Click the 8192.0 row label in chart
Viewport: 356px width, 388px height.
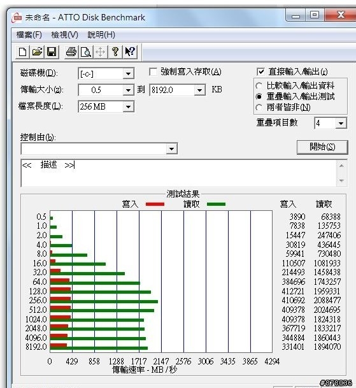(x=36, y=347)
